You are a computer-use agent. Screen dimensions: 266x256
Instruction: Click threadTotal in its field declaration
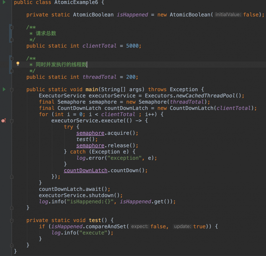[99, 77]
